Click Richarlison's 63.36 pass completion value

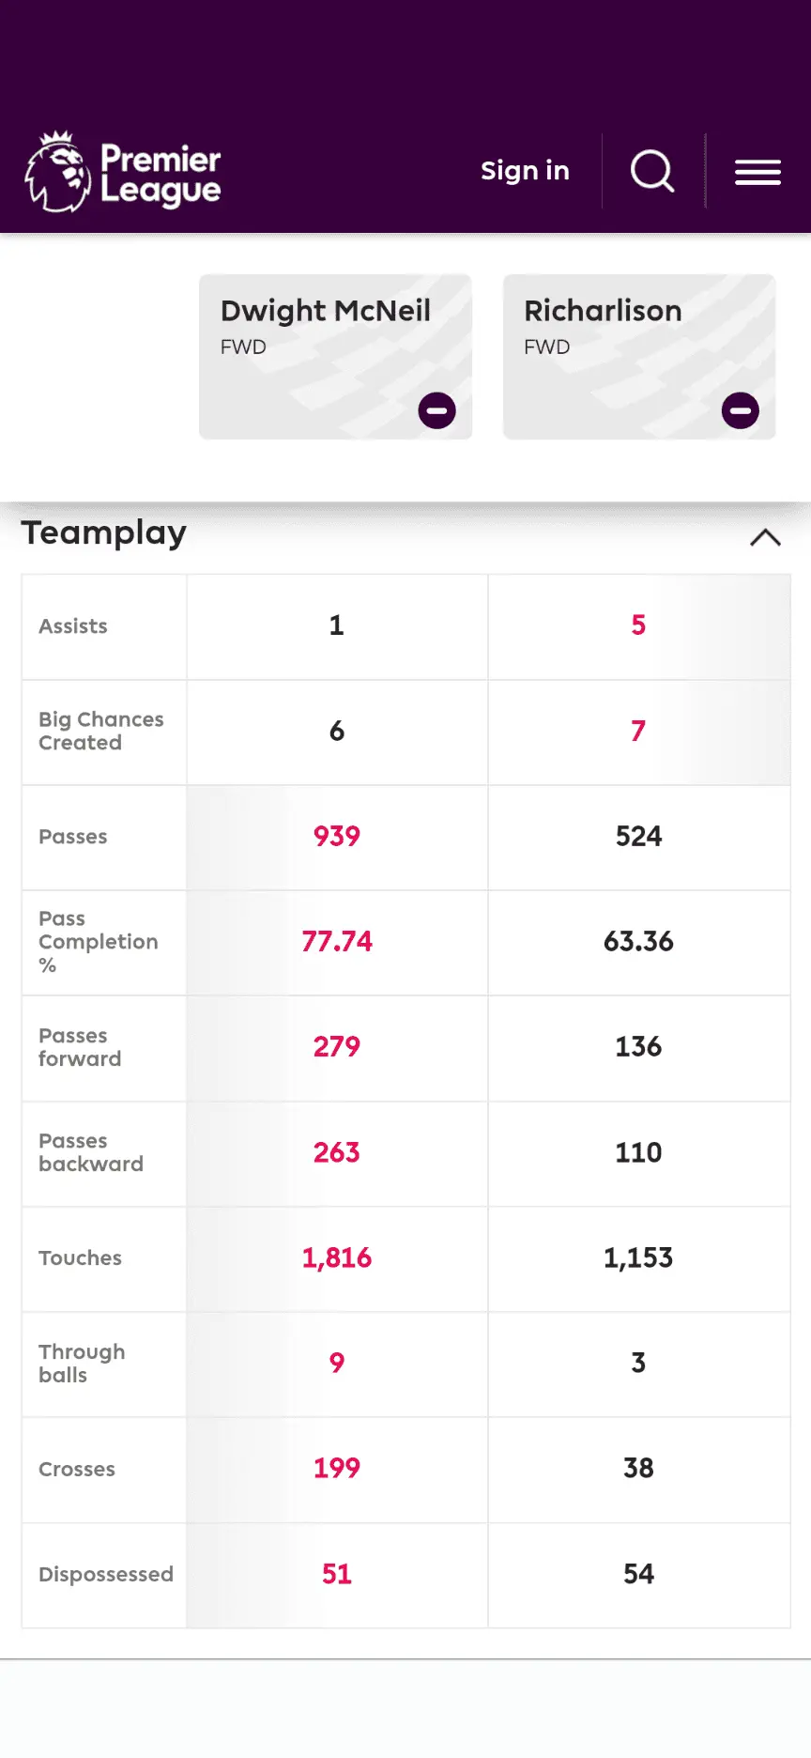(638, 941)
